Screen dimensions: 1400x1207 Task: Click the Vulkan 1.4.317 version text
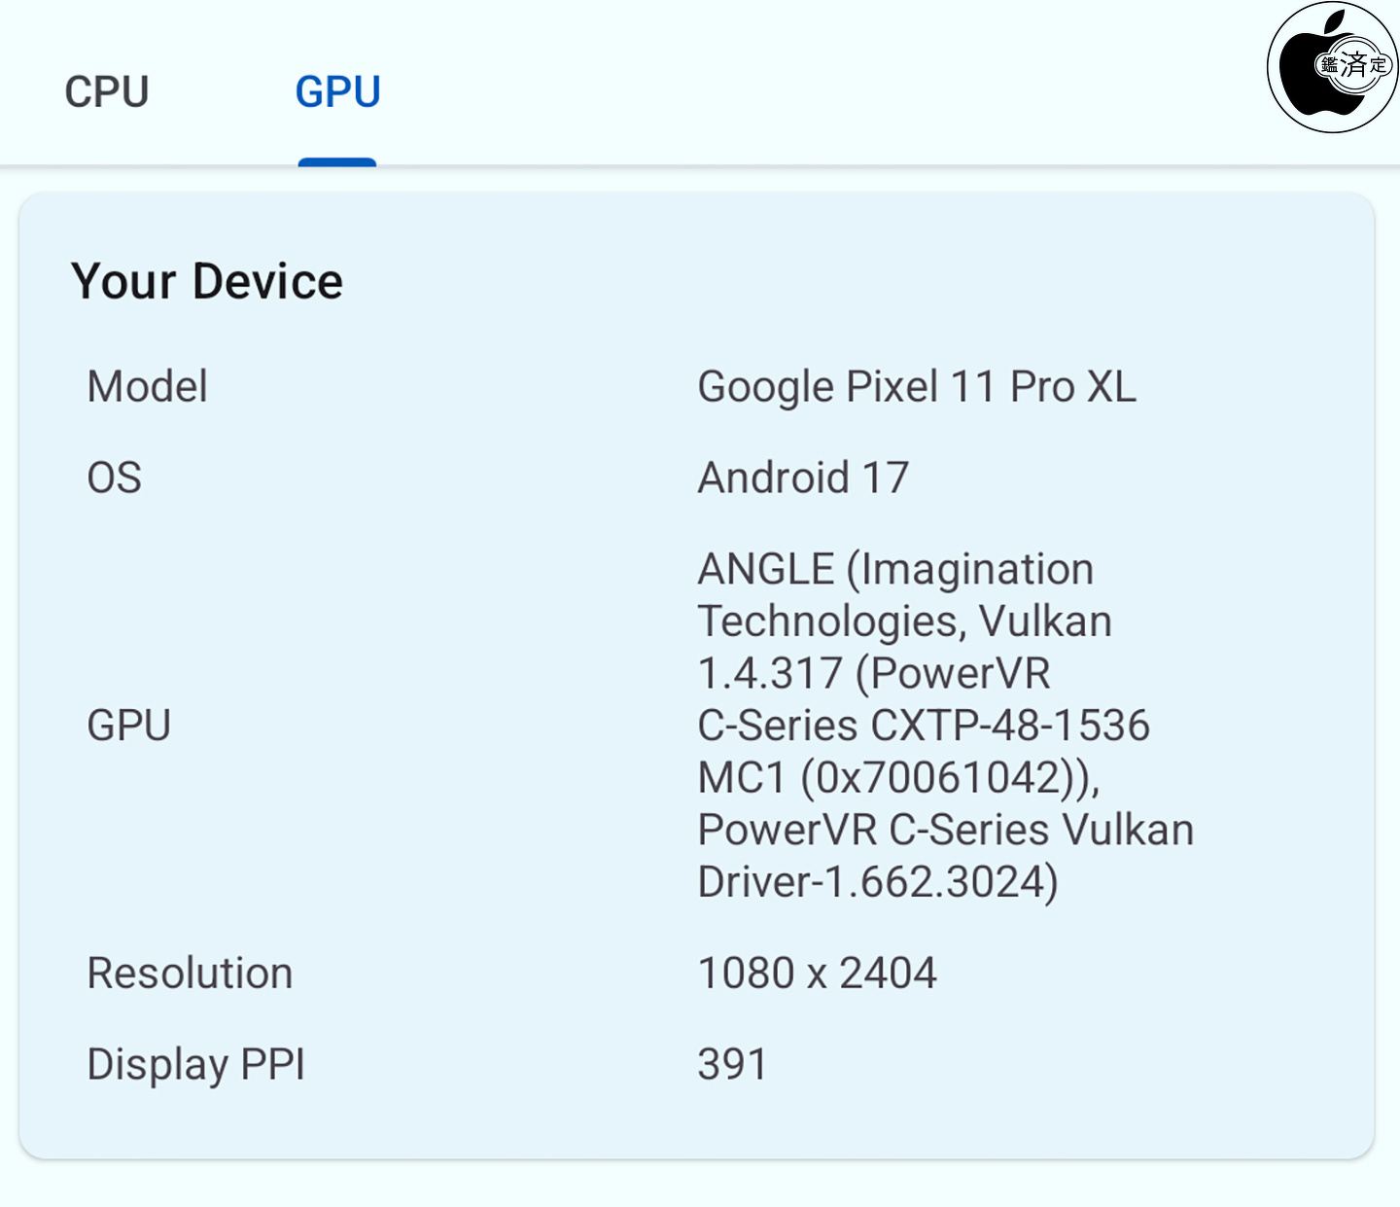point(905,648)
